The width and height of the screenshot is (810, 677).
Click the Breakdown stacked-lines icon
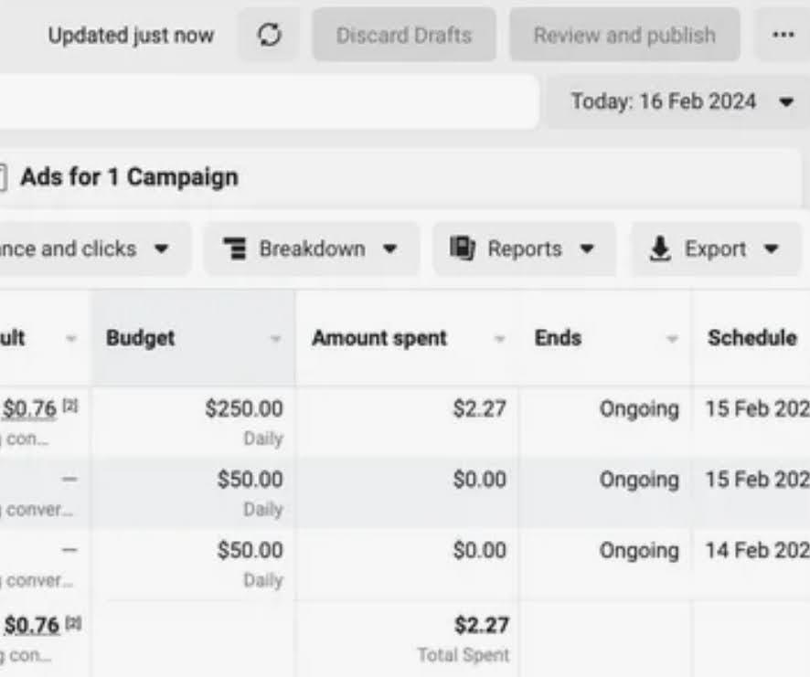click(x=235, y=249)
